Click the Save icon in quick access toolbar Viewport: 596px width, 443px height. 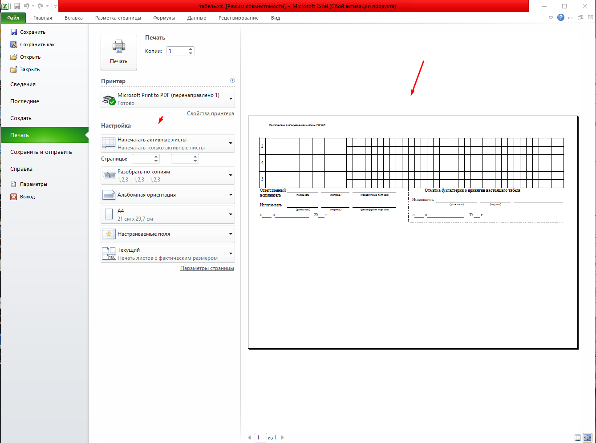pos(17,6)
